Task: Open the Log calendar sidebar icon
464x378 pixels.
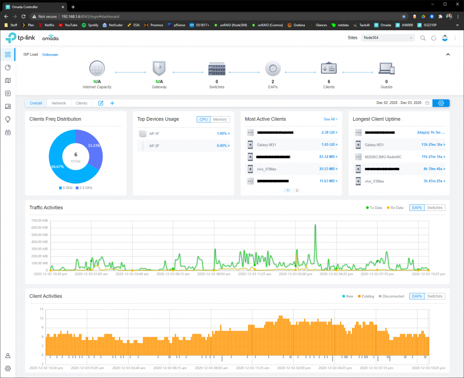Action: click(x=8, y=132)
